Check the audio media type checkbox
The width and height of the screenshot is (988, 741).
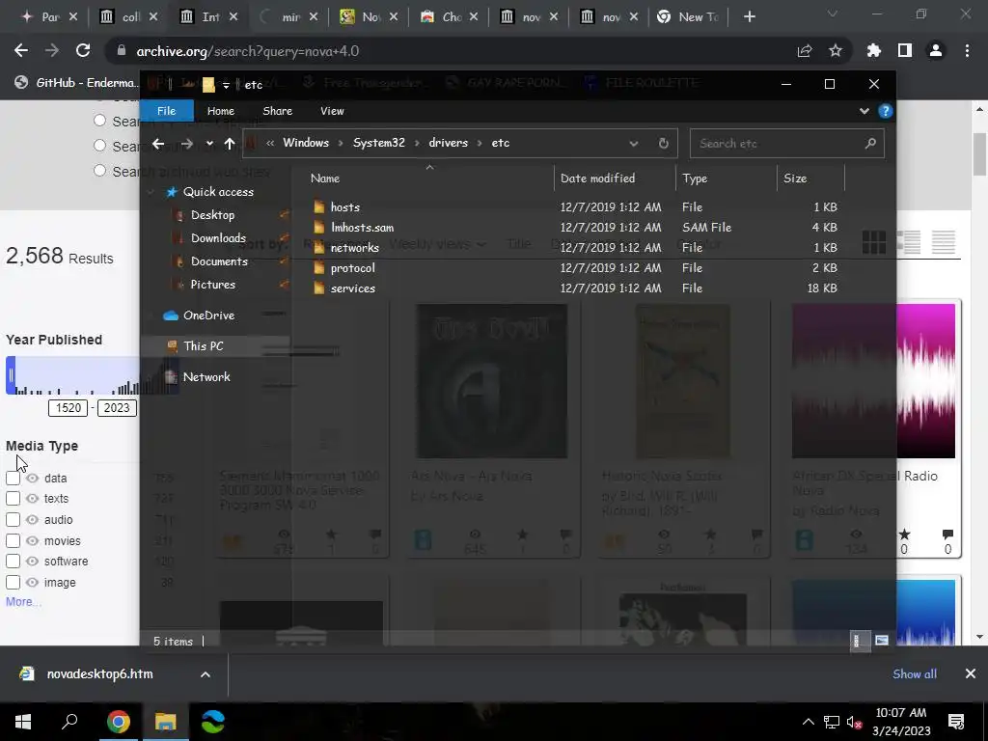coord(13,520)
